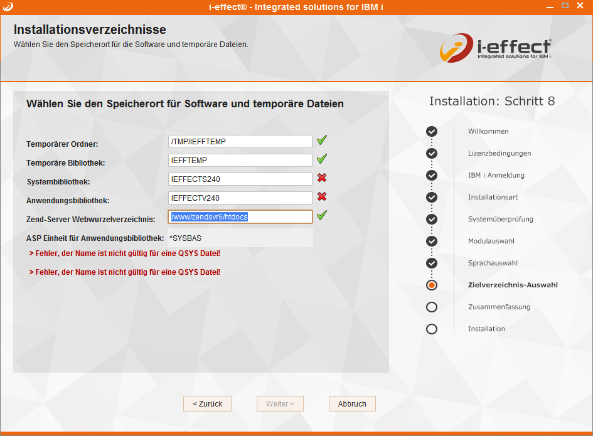
Task: Click the green checkmark beside Zend-Server Webwurzelverzeichnis
Action: tap(322, 216)
